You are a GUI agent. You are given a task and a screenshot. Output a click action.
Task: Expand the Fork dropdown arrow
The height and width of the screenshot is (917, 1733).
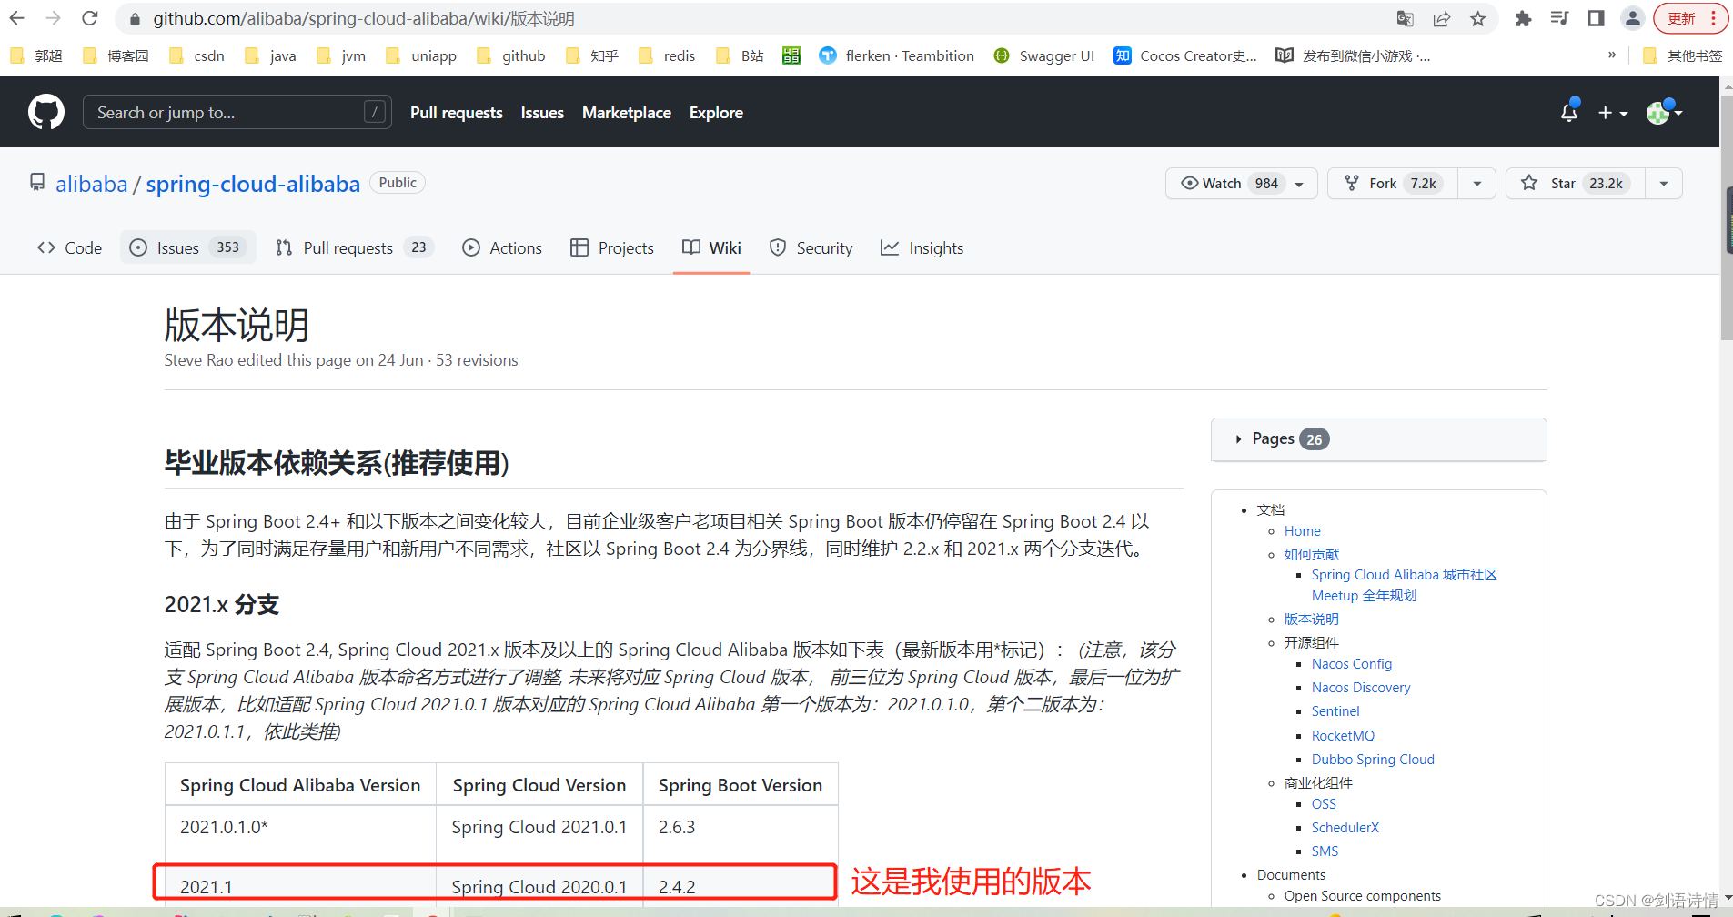point(1477,184)
